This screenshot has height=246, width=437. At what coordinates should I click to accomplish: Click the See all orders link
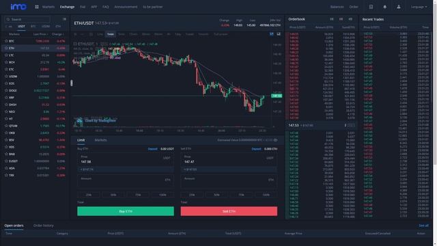click(423, 225)
